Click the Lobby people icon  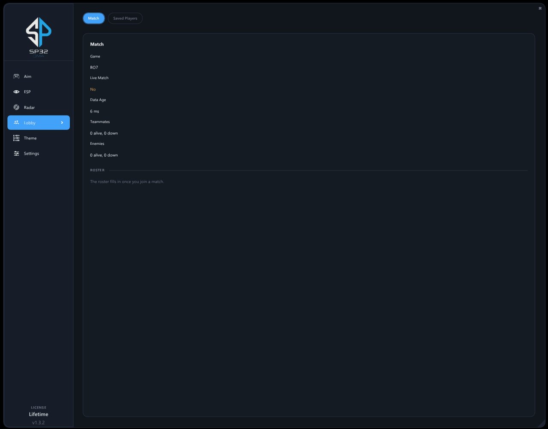(16, 122)
